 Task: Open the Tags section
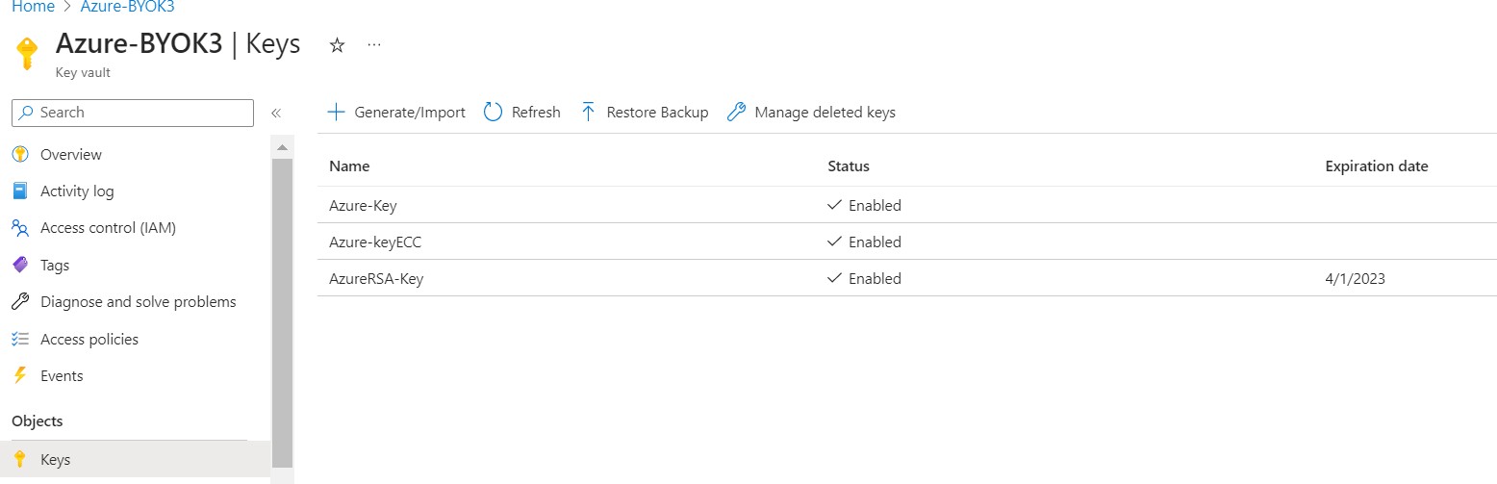pos(55,266)
